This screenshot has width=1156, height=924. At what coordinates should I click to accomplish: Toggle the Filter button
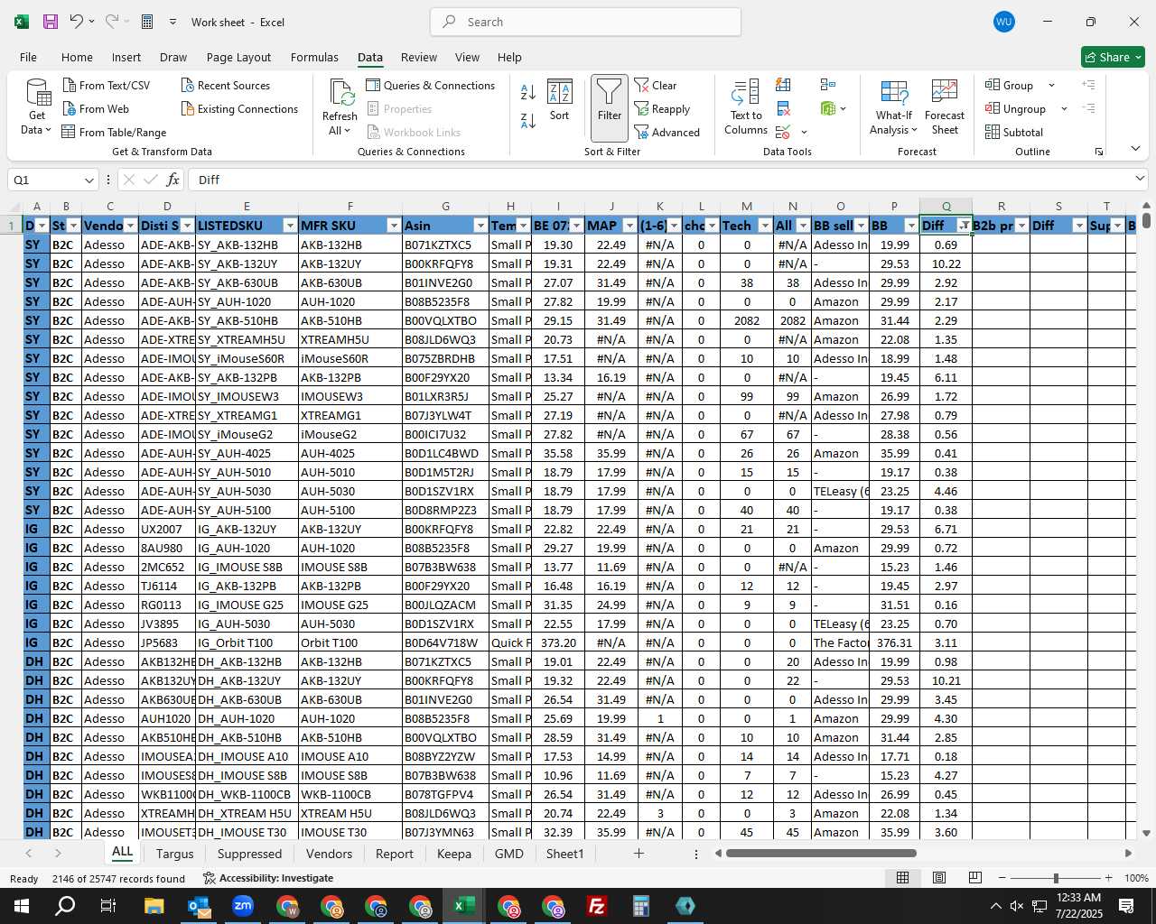[610, 108]
